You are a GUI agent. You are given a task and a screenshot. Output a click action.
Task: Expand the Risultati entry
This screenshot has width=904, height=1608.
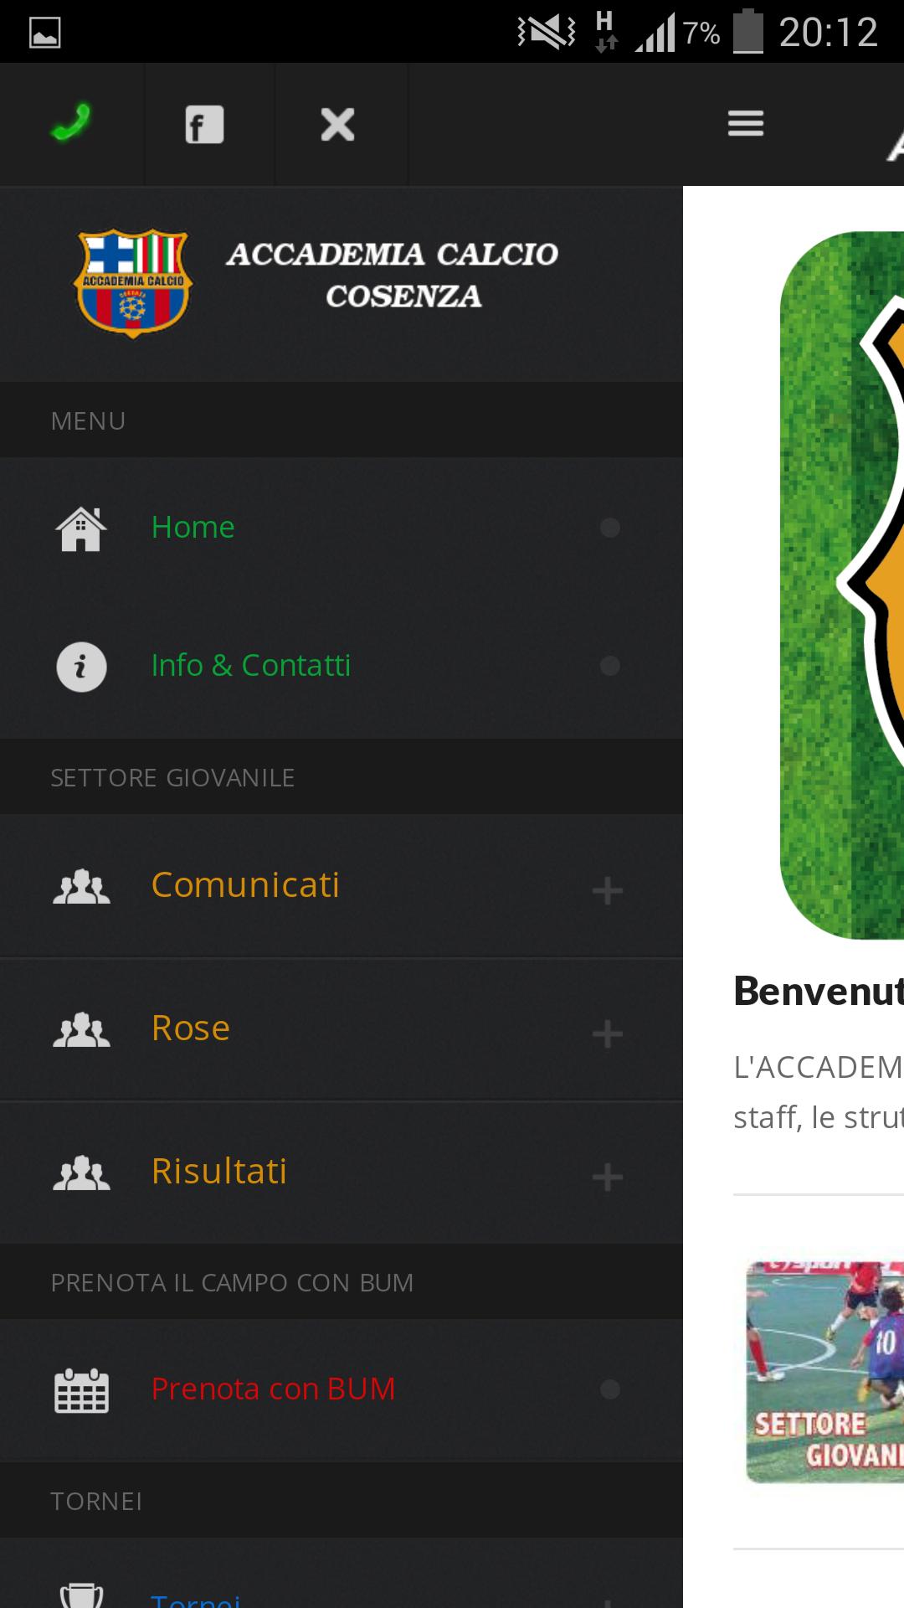[608, 1178]
